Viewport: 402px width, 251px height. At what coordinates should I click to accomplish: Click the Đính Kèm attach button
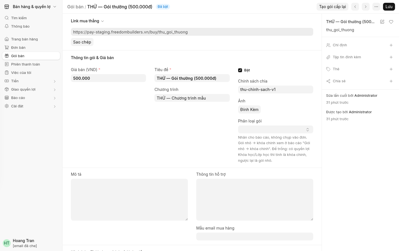(249, 110)
